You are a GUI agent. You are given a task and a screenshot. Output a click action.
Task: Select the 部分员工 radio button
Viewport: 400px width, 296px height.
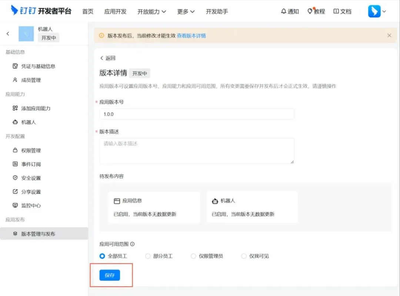click(x=148, y=256)
